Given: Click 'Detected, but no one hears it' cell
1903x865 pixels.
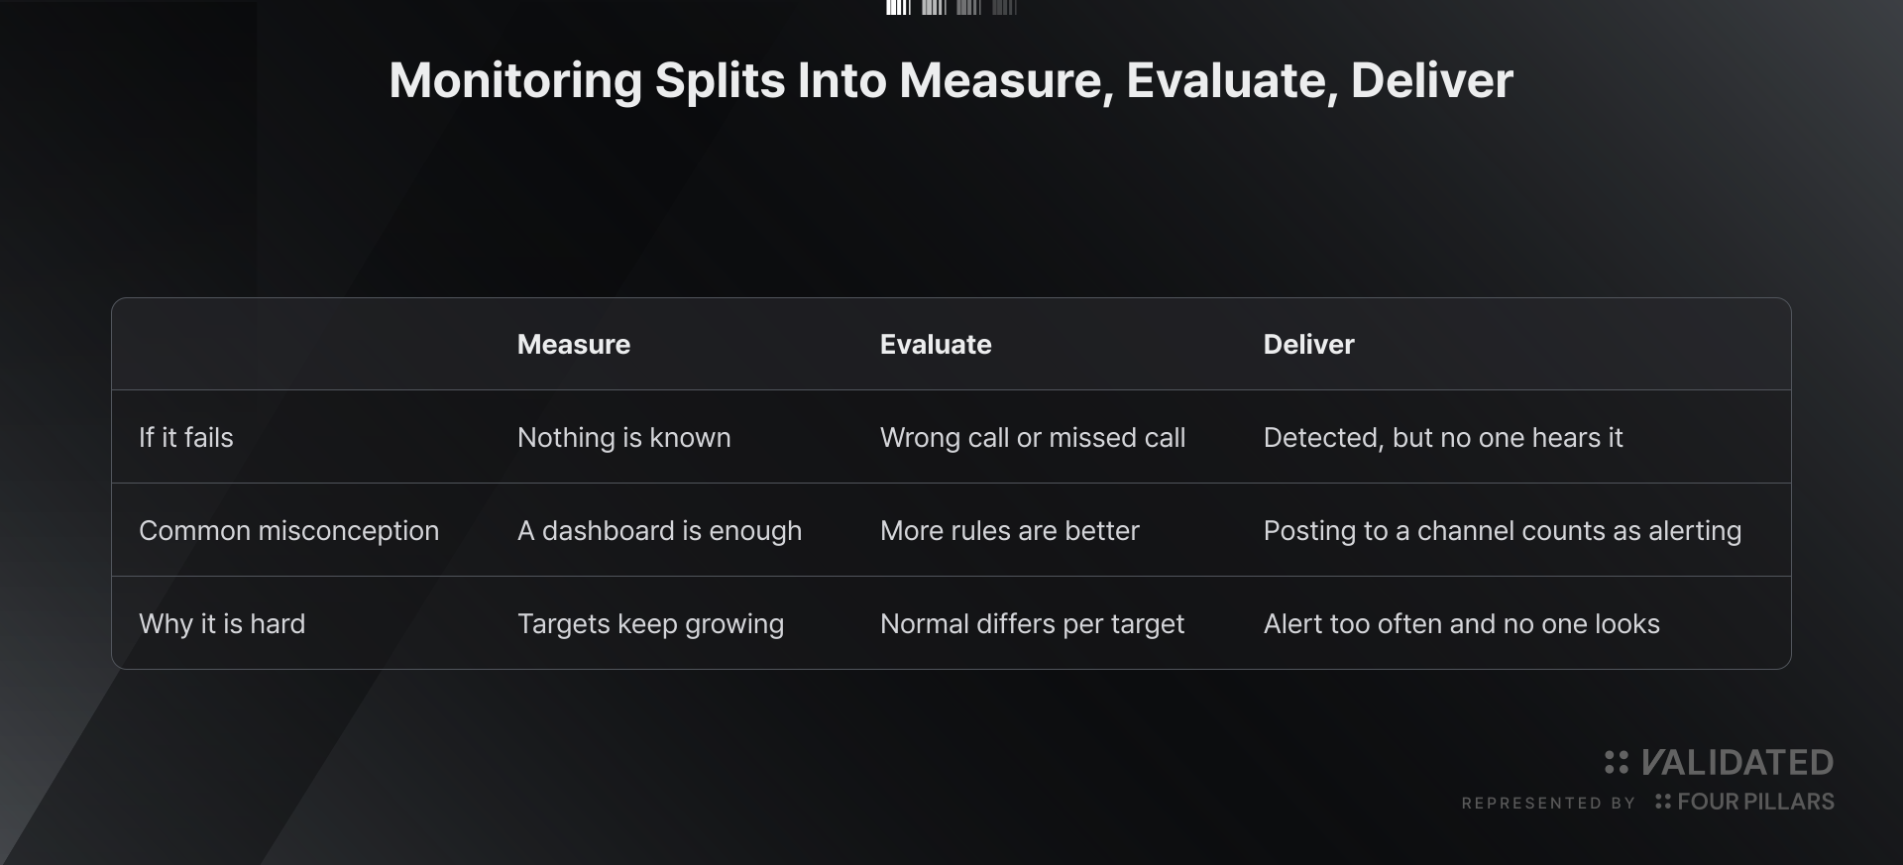Looking at the screenshot, I should coord(1443,438).
